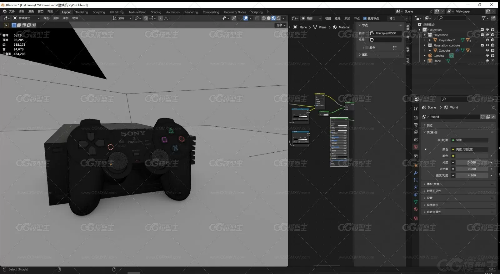The height and width of the screenshot is (274, 500).
Task: Open the Render properties tab icon
Action: [416, 118]
